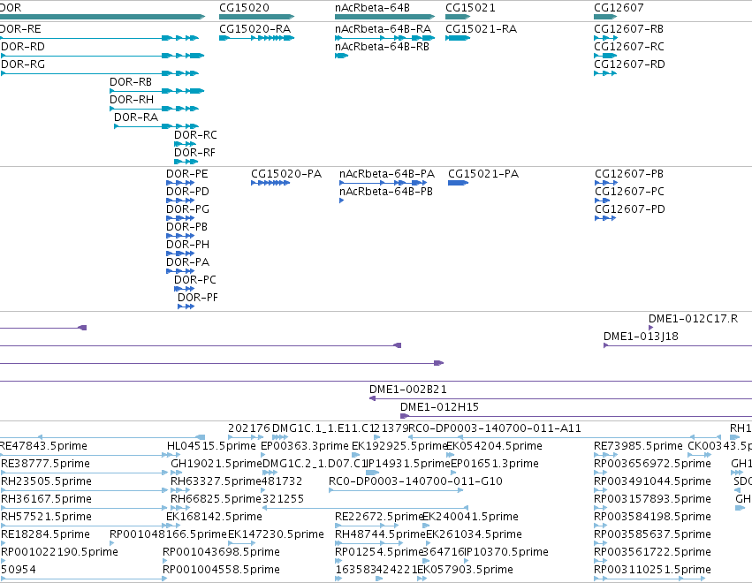The width and height of the screenshot is (752, 583).
Task: Select the EK168142.5prime EST
Action: (173, 526)
